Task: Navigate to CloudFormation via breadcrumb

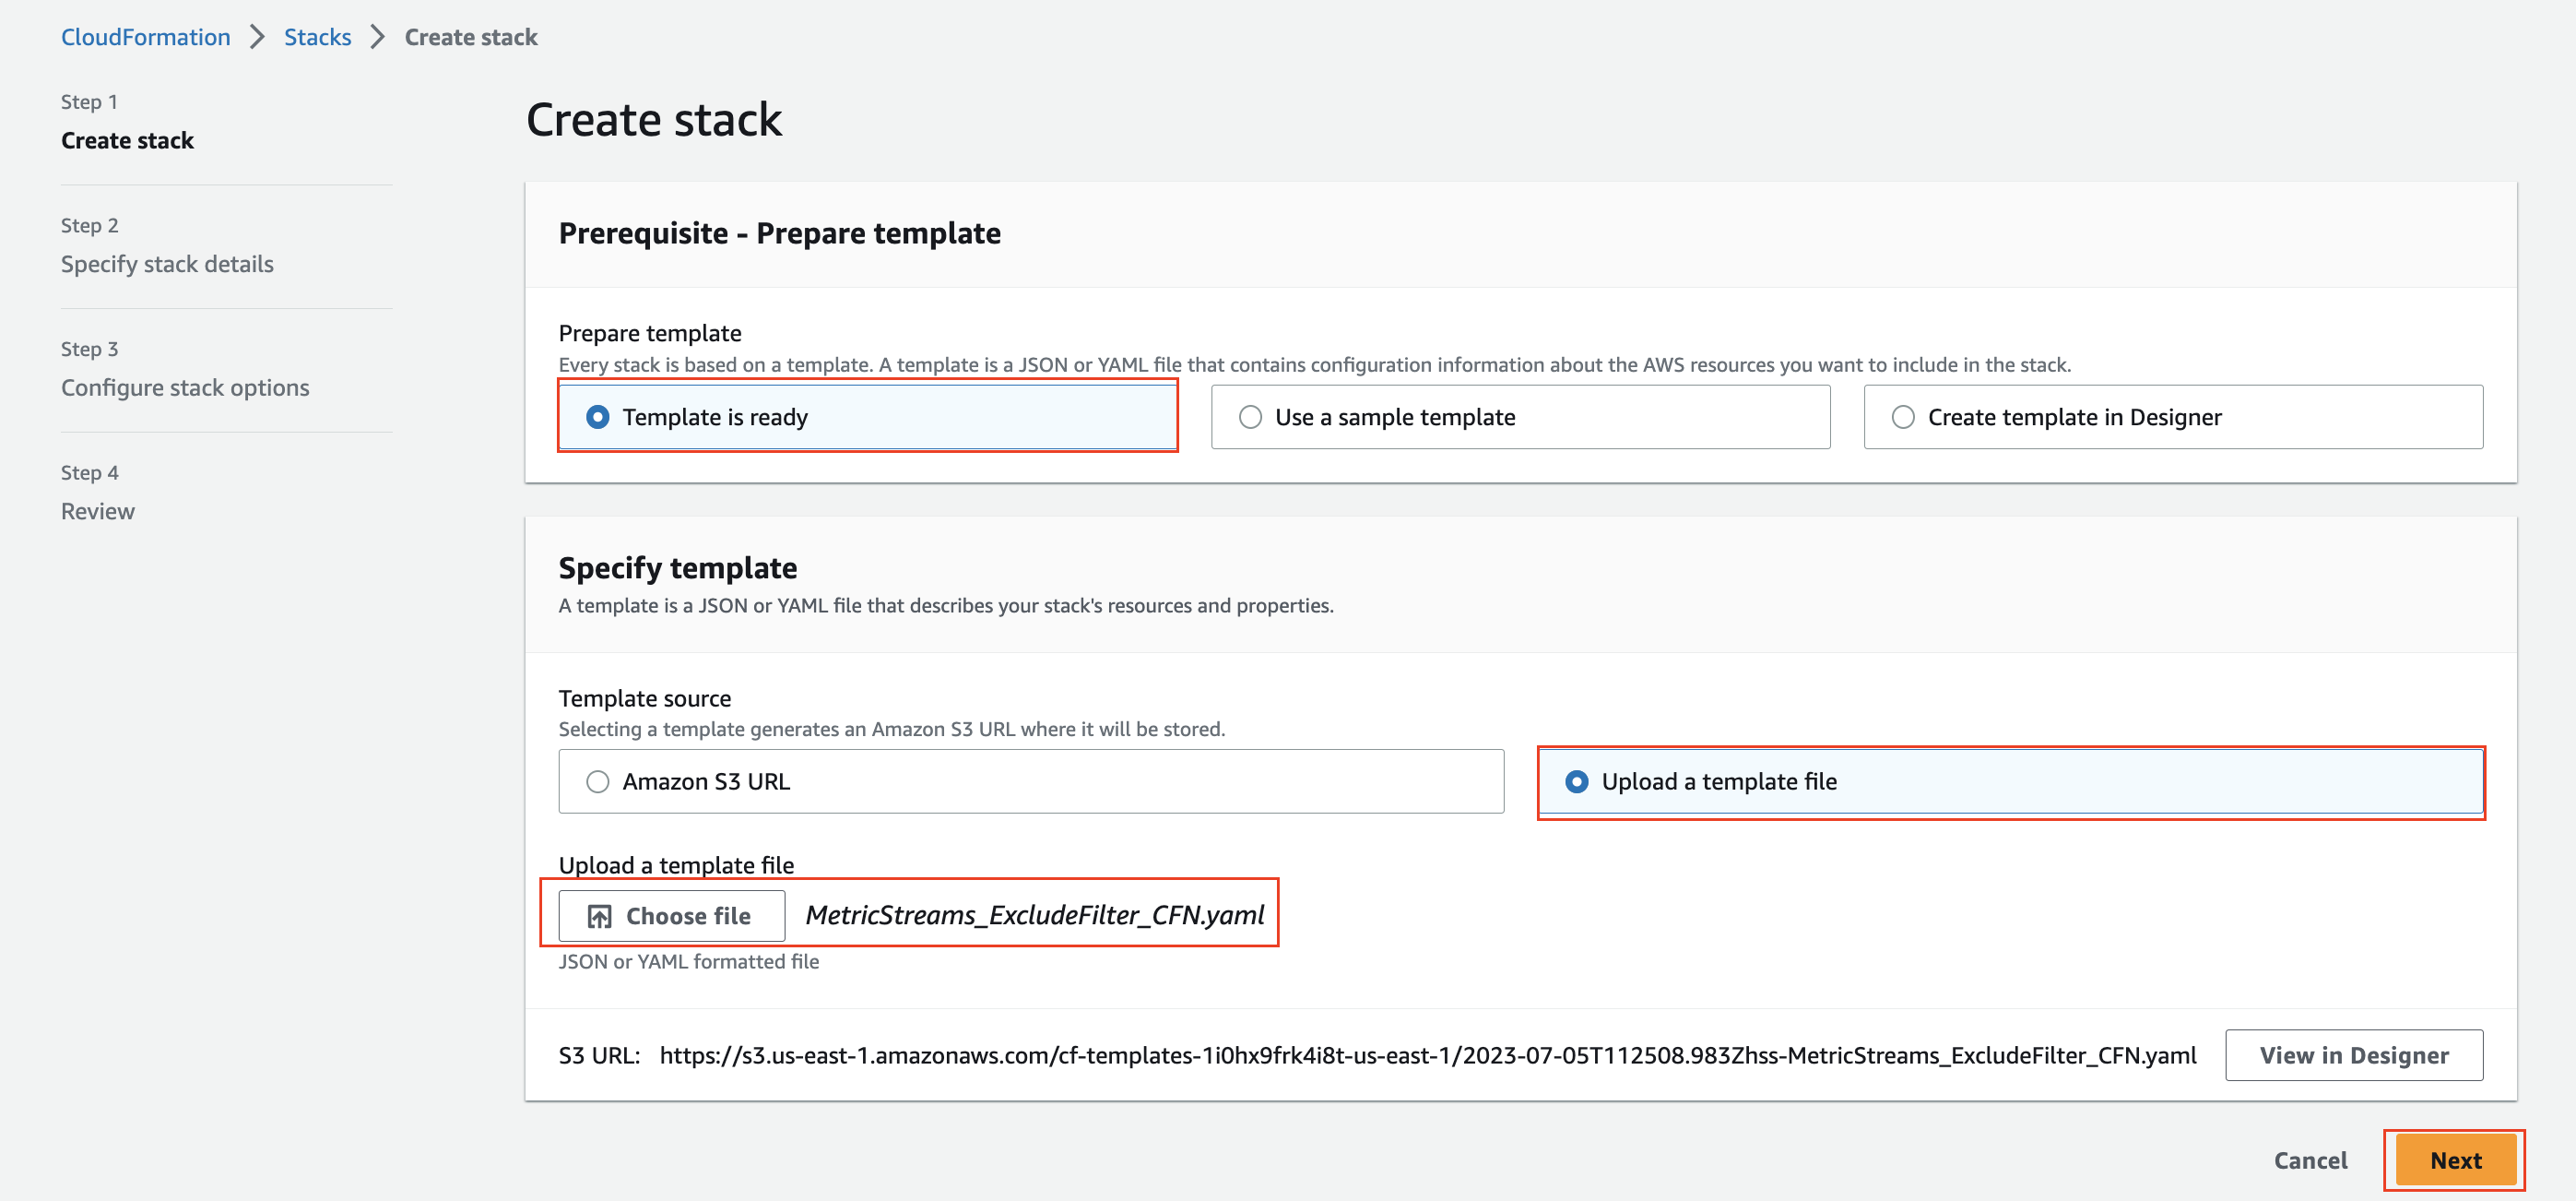Action: click(x=145, y=36)
